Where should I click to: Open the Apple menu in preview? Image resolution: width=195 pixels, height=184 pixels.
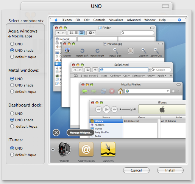click(56, 20)
